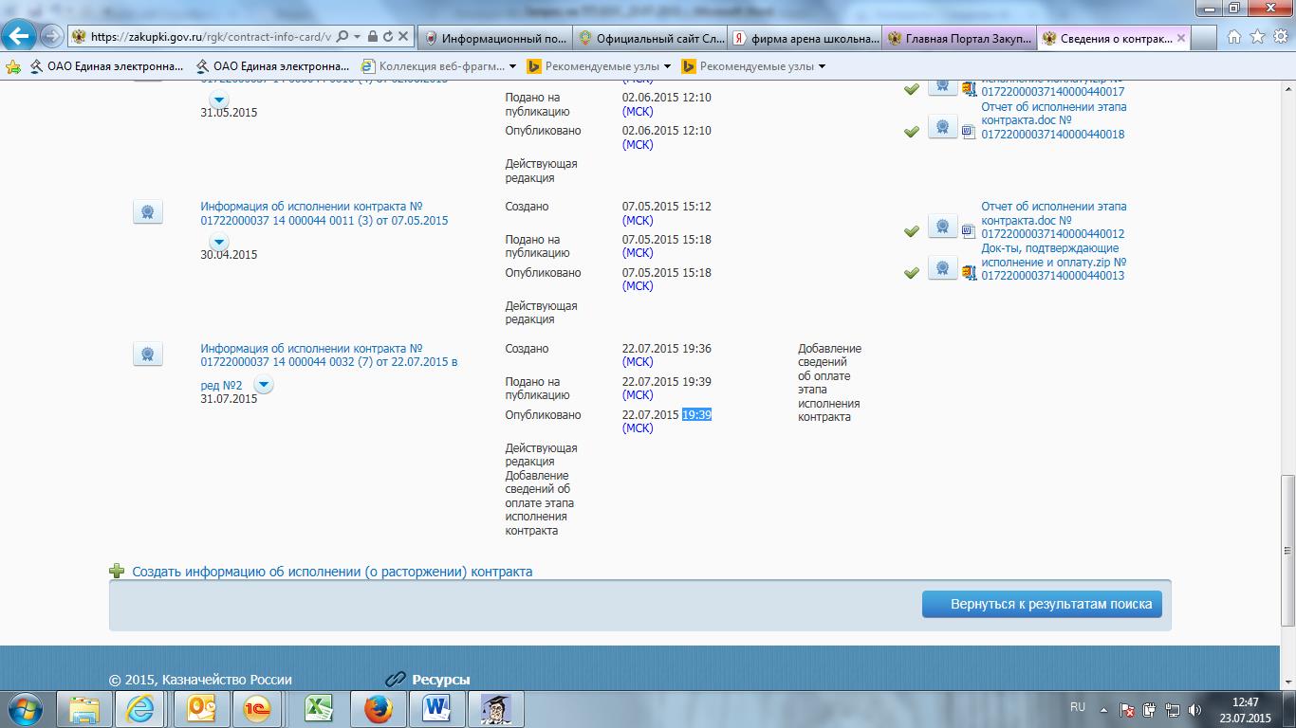Click the vertical scrollbar thumb
This screenshot has height=728, width=1296.
(x=1287, y=550)
